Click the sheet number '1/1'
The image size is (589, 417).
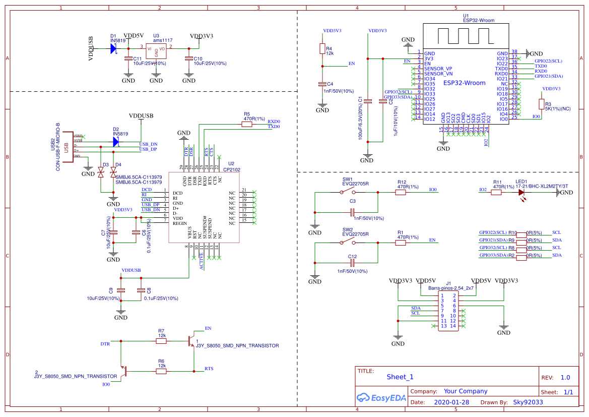point(568,392)
